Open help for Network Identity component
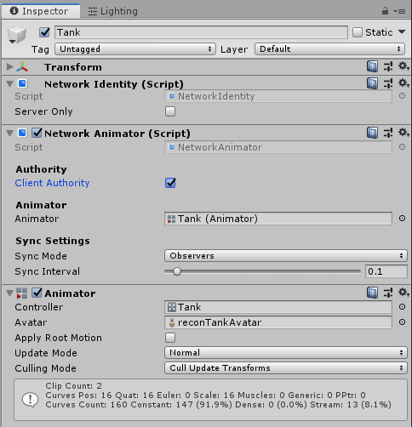Viewport: 412px width, 427px height. (x=372, y=83)
